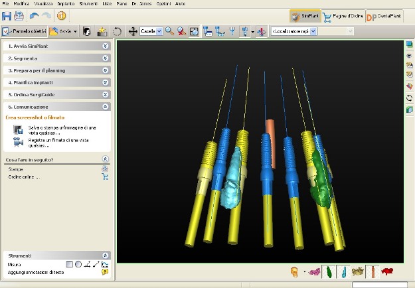Redo the last undone action
The image size is (415, 288).
(46, 16)
